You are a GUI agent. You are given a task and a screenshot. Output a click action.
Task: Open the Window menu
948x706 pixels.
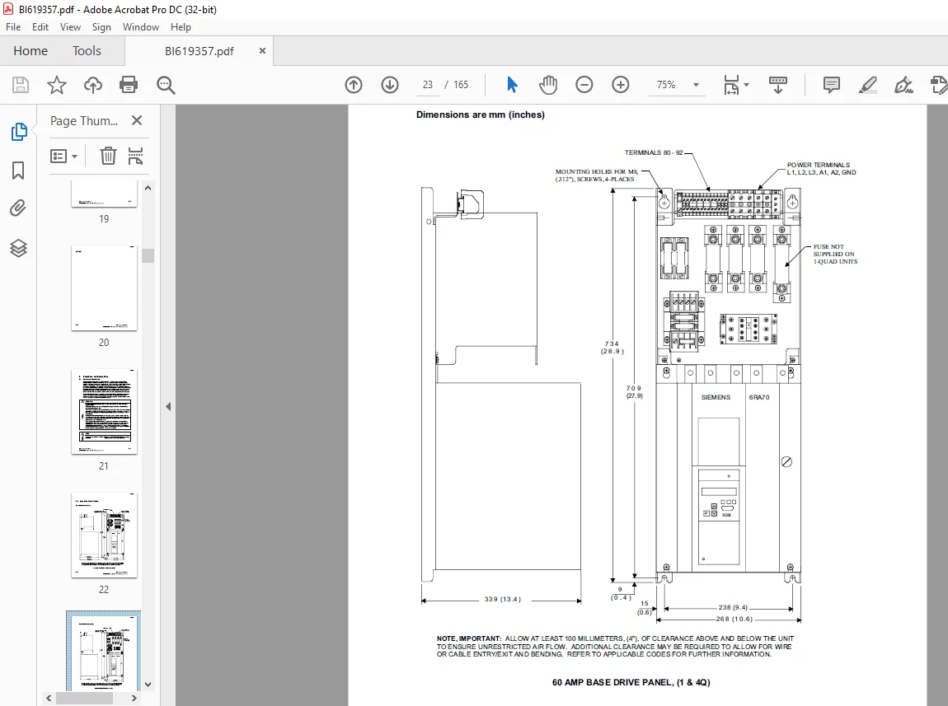click(x=141, y=27)
